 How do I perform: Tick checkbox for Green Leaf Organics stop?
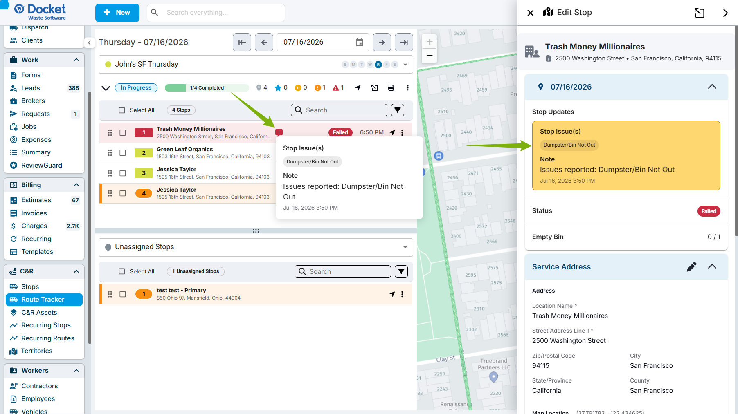point(123,153)
